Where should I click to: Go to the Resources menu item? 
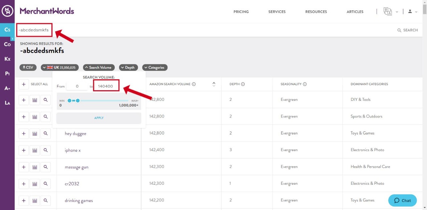coord(316,12)
